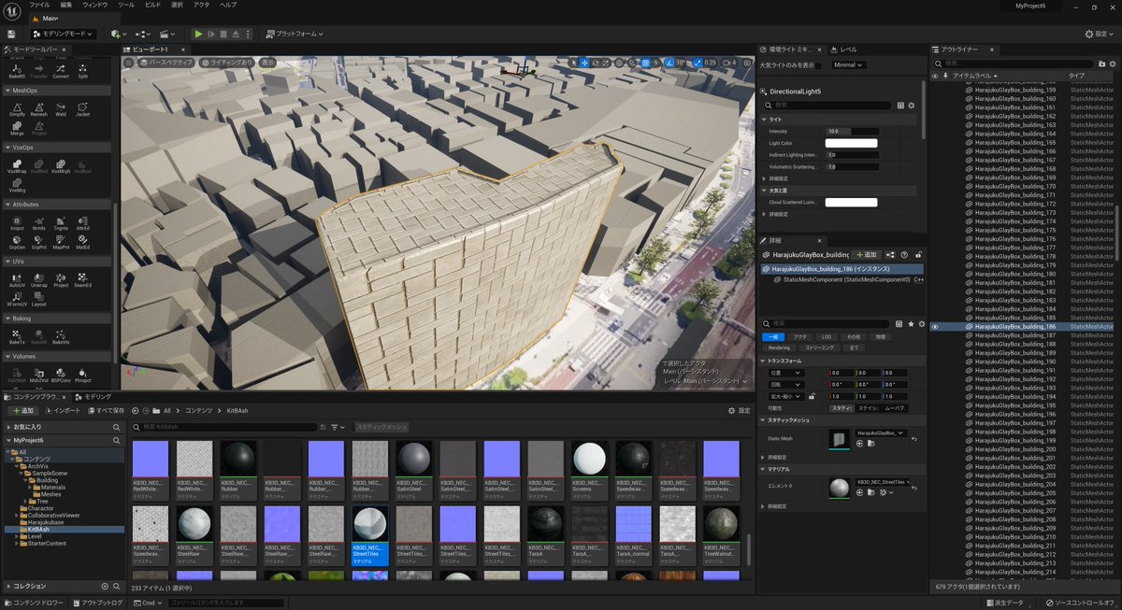1122x610 pixels.
Task: Select the Nrmls tool
Action: click(38, 223)
